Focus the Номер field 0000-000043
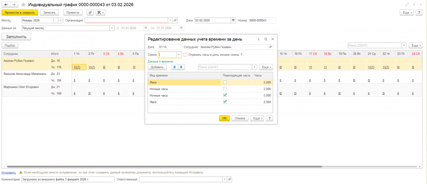 [x=263, y=20]
